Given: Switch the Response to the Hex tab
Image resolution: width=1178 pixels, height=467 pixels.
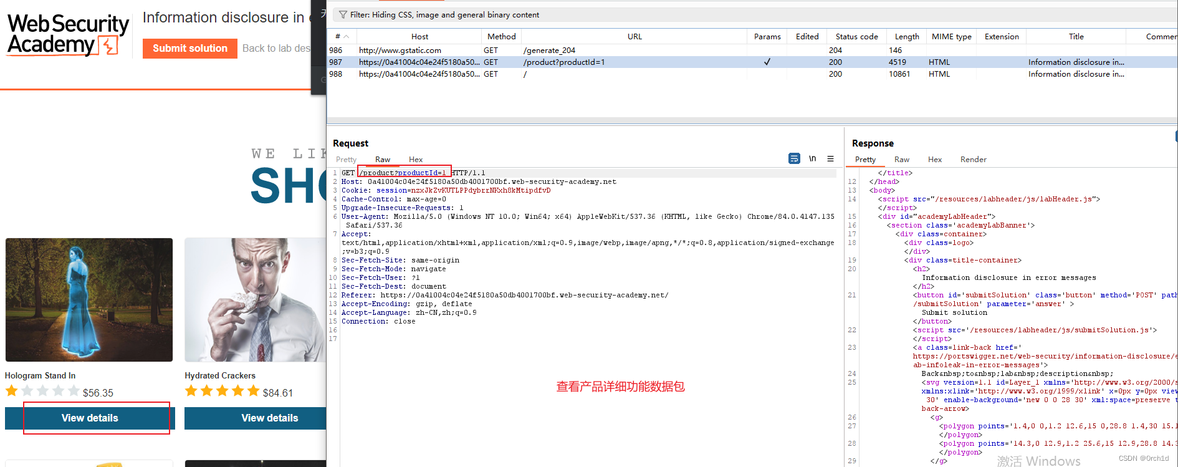Looking at the screenshot, I should pyautogui.click(x=935, y=160).
